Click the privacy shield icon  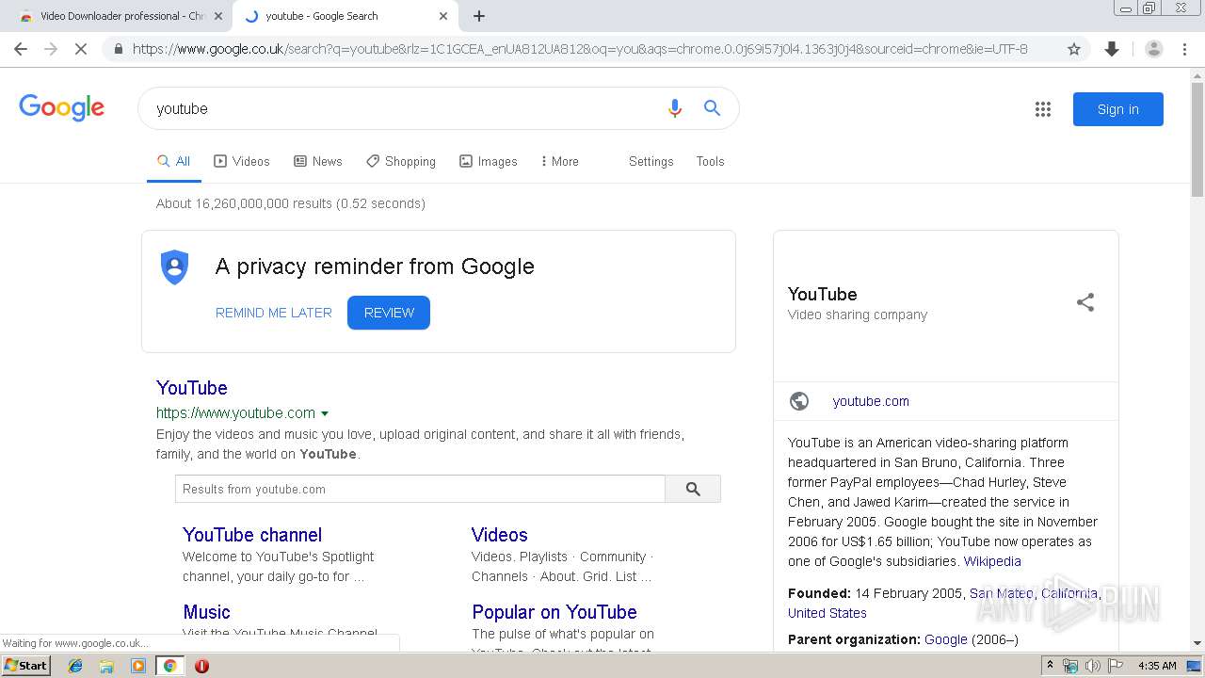[x=175, y=267]
